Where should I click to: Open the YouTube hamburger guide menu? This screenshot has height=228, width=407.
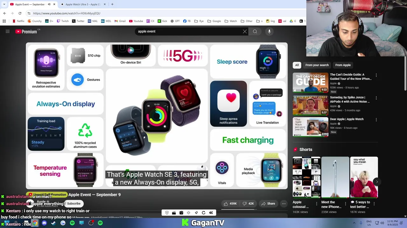[8, 31]
